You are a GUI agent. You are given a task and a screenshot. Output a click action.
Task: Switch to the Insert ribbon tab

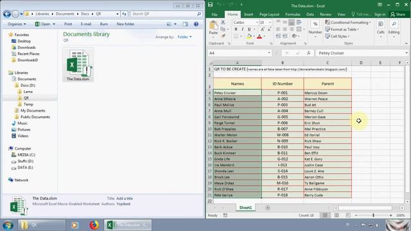[249, 14]
